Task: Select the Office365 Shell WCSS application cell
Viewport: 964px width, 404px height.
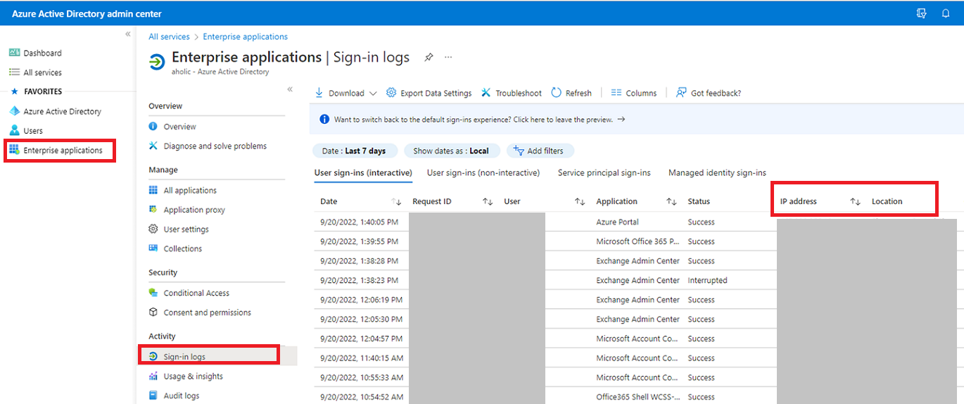Action: 638,397
